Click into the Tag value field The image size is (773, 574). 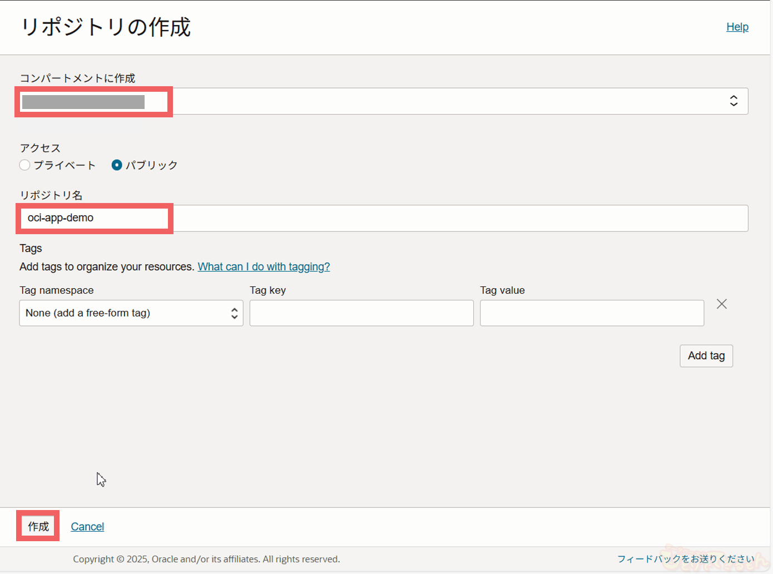pos(592,313)
